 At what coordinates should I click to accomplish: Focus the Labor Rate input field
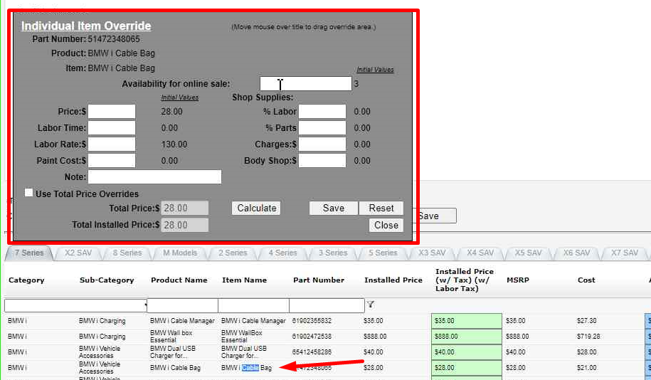(x=112, y=144)
